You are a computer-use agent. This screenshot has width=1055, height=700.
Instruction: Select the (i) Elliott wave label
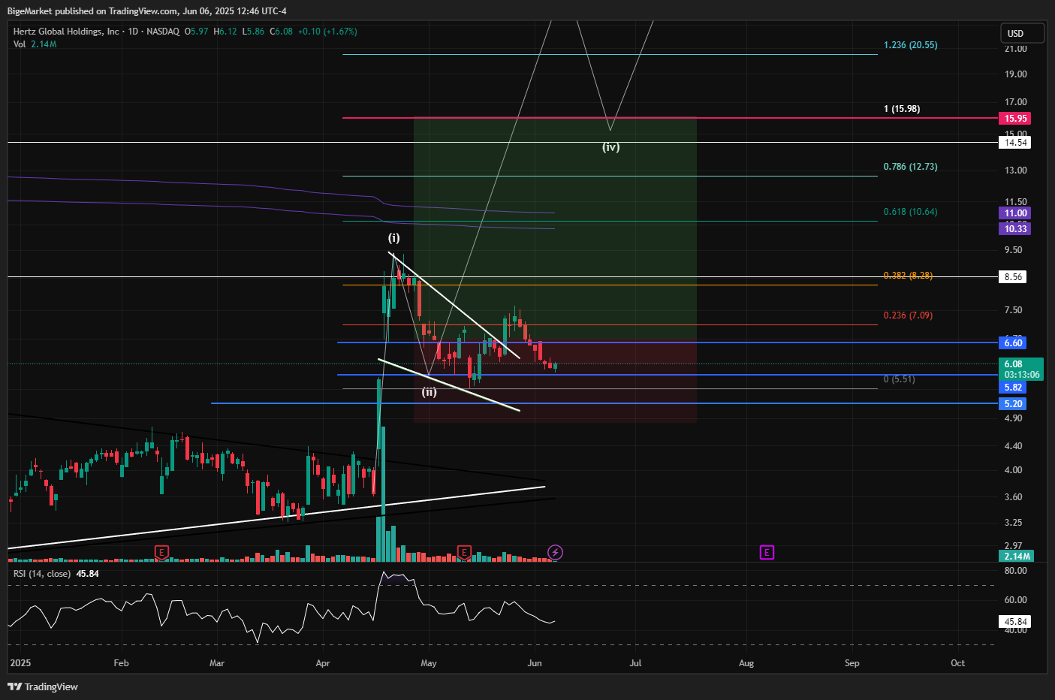(x=393, y=238)
